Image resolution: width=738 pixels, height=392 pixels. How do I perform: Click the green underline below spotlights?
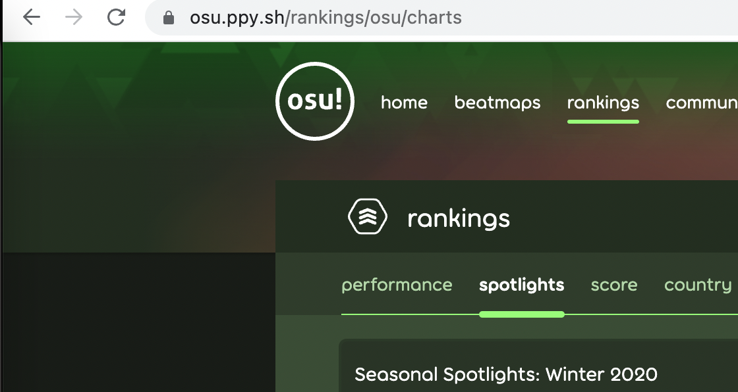521,314
